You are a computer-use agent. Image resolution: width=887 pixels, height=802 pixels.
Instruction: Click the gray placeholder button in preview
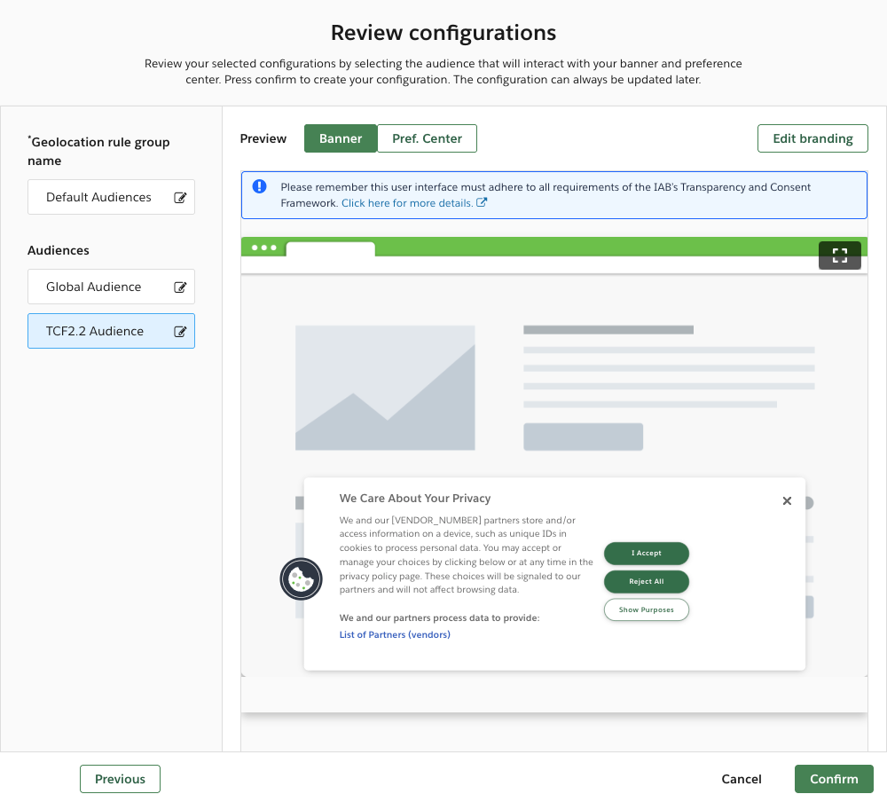click(584, 437)
